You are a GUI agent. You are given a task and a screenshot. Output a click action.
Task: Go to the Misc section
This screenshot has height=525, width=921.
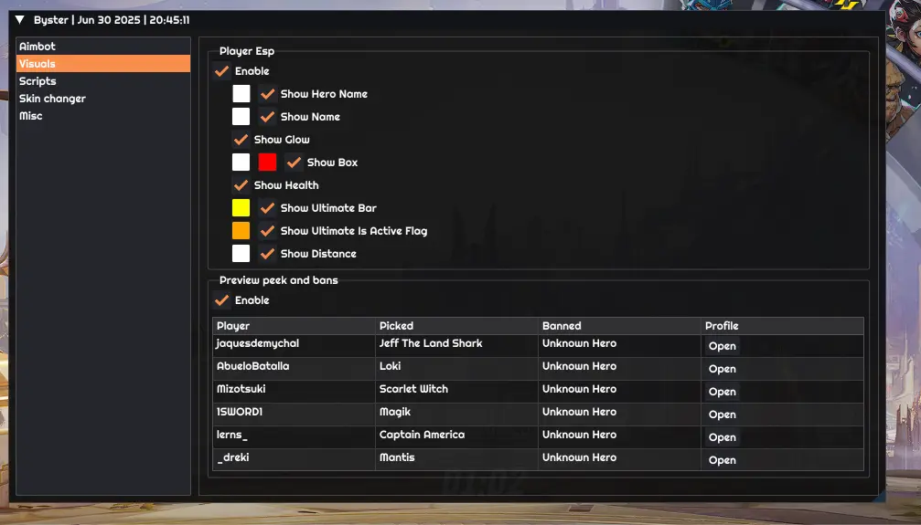30,116
